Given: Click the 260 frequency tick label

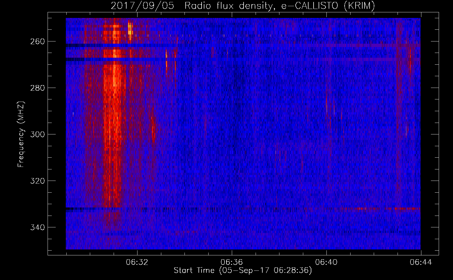Looking at the screenshot, I should pos(38,41).
